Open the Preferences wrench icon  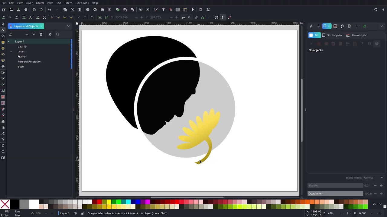click(x=208, y=10)
